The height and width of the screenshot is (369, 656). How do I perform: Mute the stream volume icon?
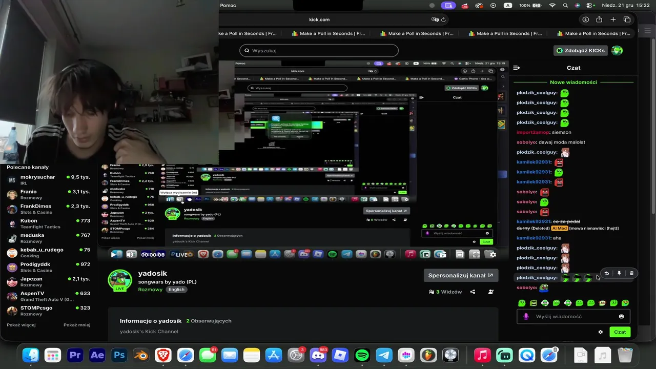tap(131, 254)
